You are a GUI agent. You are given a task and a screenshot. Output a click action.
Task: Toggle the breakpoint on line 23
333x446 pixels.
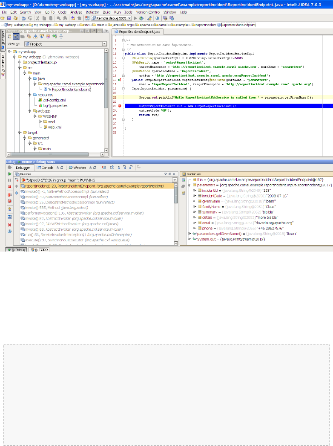(120, 106)
